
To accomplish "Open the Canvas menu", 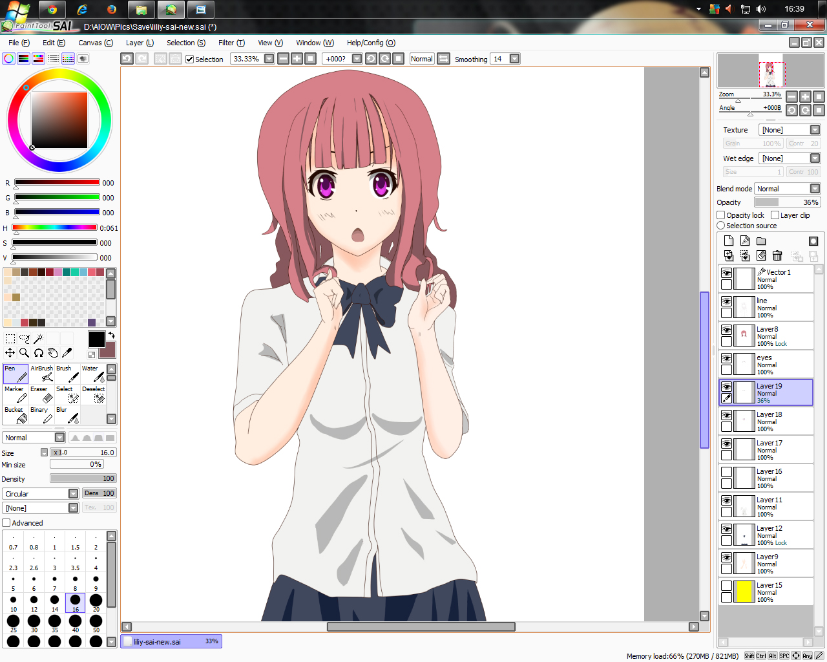I will point(96,43).
